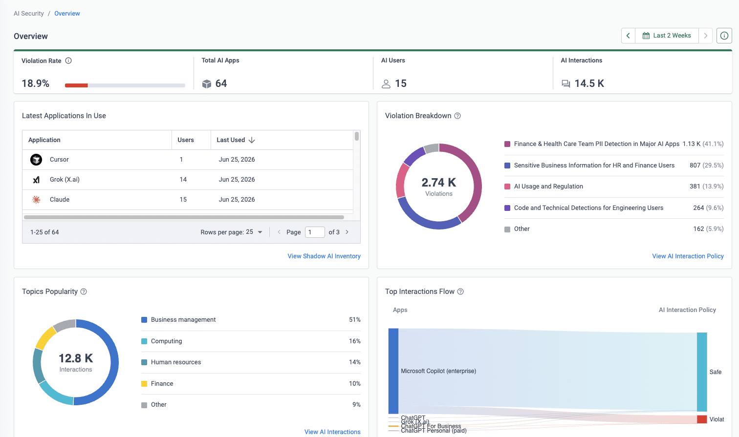
Task: Click the 14.5 K interactions value
Action: pyautogui.click(x=589, y=83)
